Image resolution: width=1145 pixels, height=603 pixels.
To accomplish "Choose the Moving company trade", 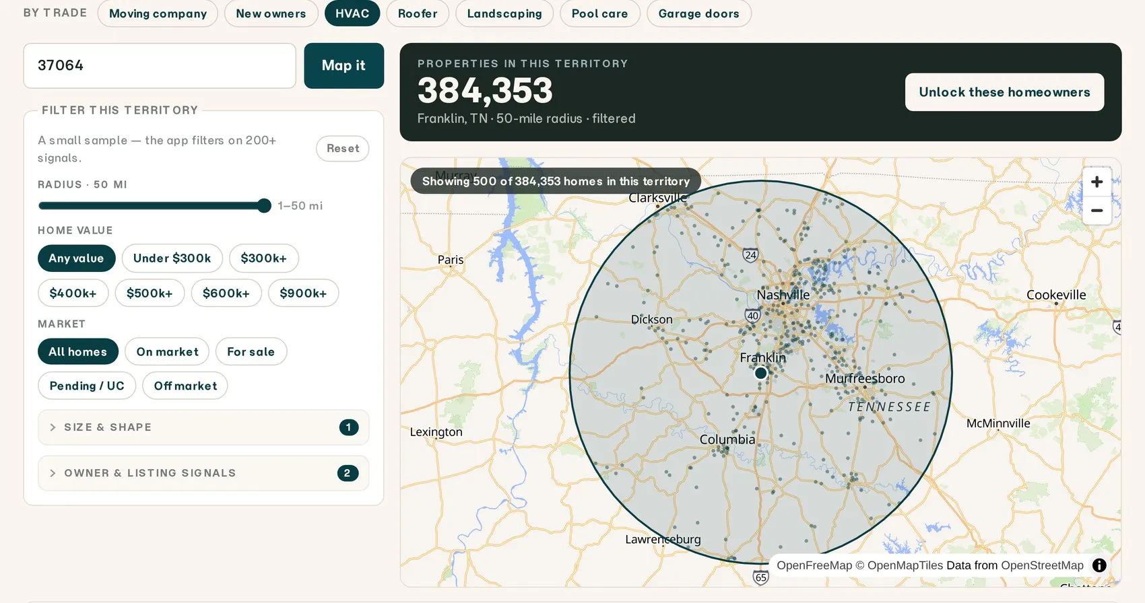I will tap(158, 13).
